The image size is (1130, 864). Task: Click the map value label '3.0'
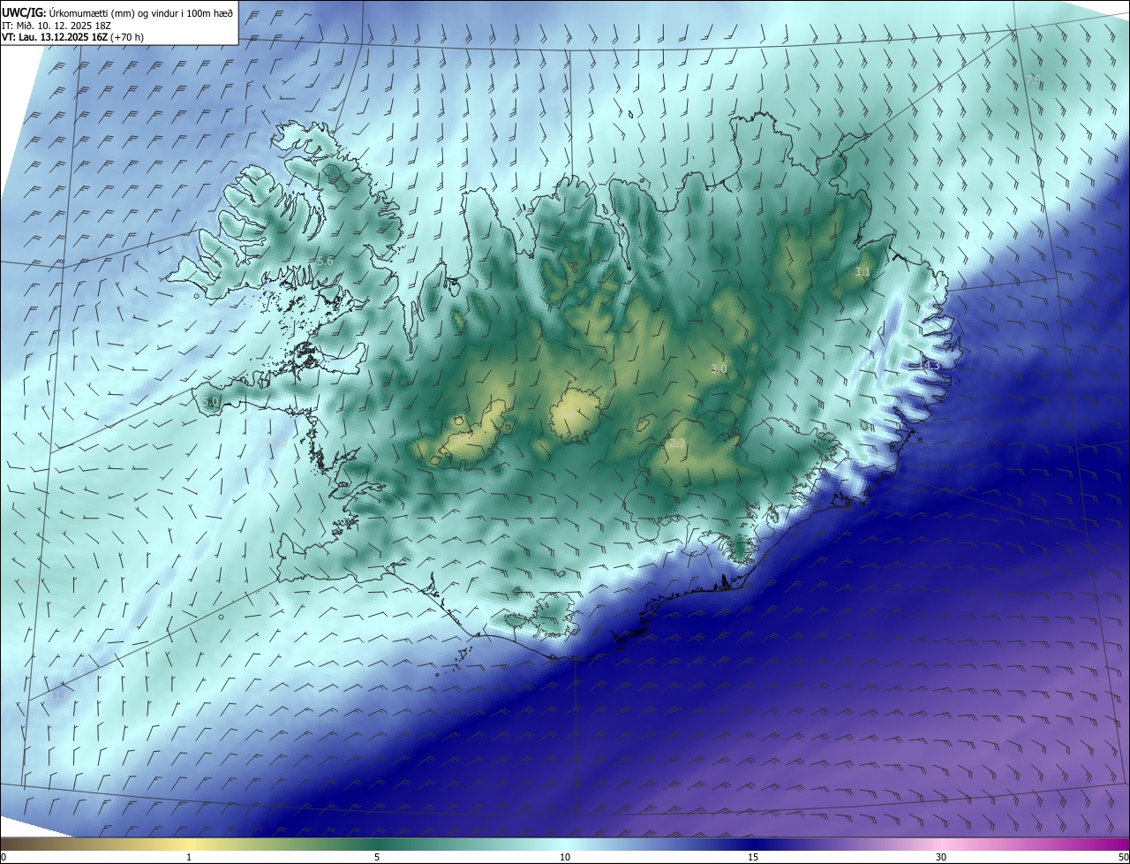[x=719, y=368]
